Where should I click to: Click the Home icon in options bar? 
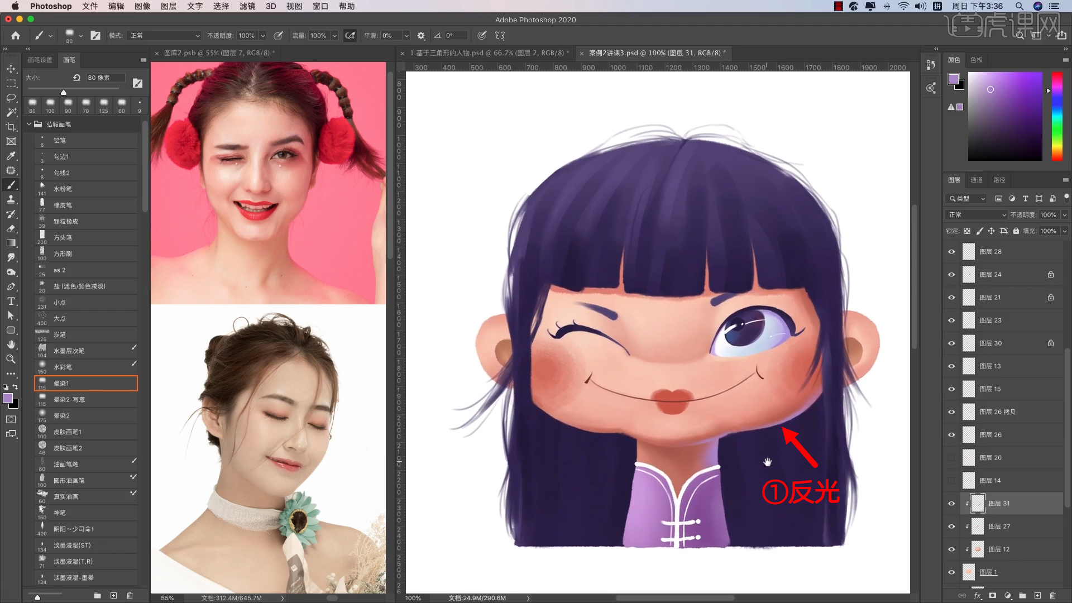(16, 35)
